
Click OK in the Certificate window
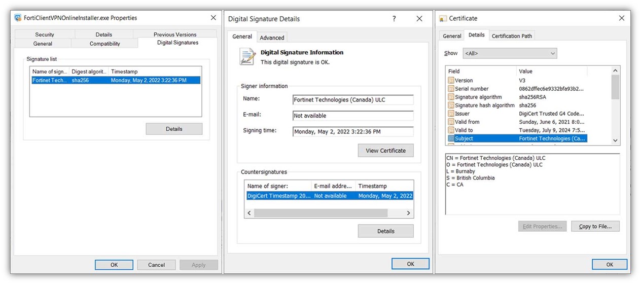point(610,264)
